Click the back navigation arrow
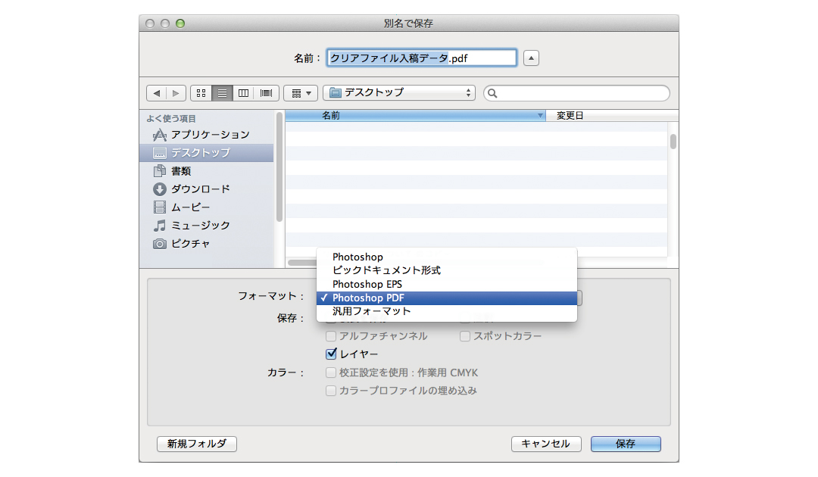The height and width of the screenshot is (477, 818). [x=157, y=92]
